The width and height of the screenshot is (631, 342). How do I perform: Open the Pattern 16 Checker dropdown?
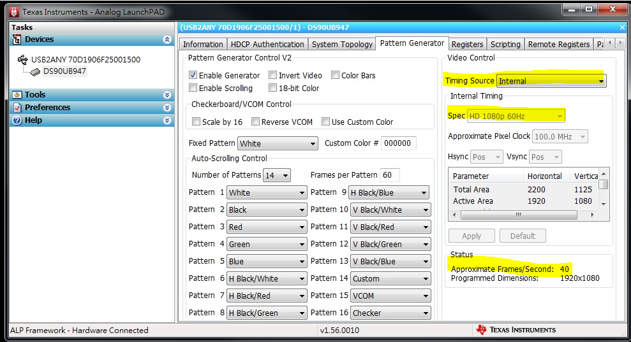[x=390, y=313]
